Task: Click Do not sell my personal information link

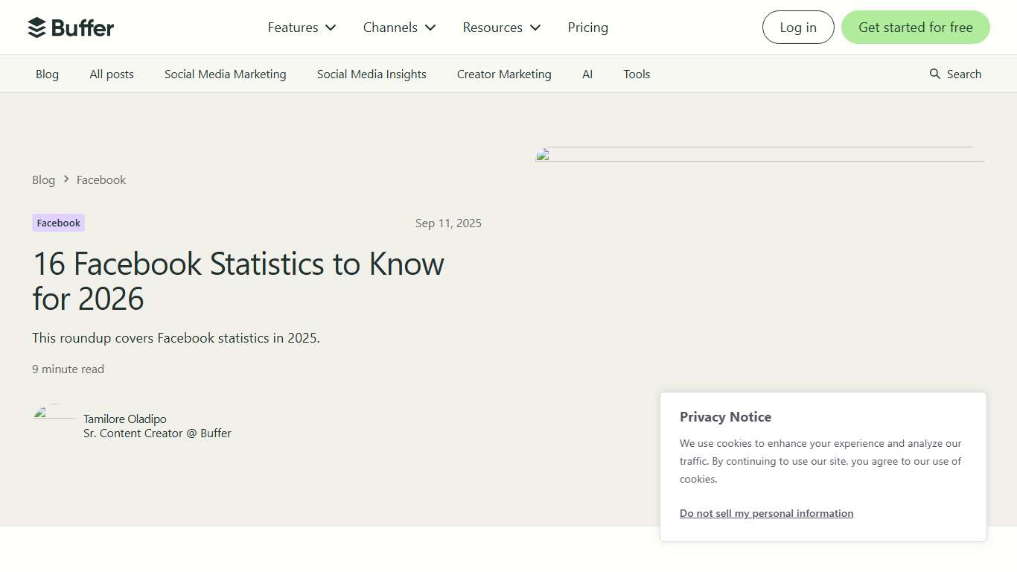Action: [766, 513]
